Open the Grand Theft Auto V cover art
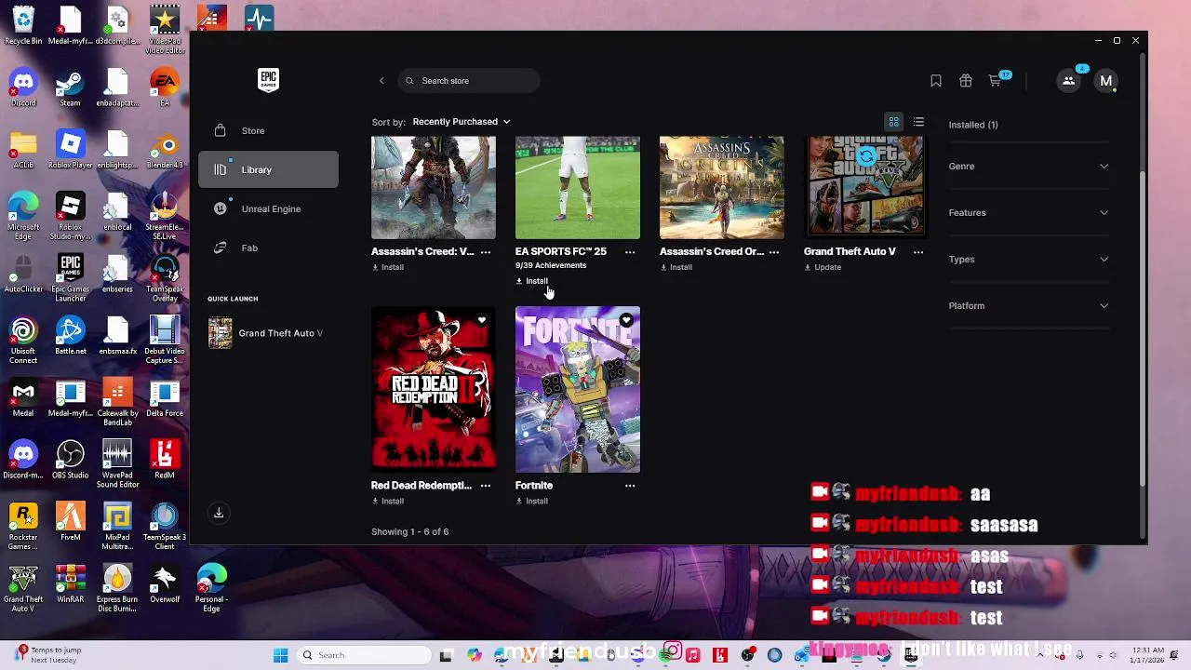1191x670 pixels. (866, 187)
